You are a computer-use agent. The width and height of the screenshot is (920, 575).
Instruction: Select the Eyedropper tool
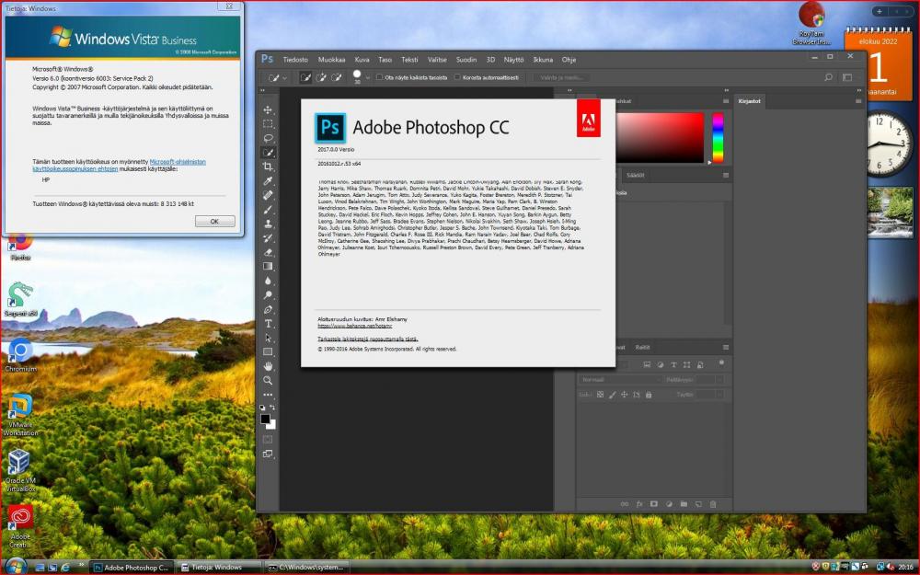[269, 181]
